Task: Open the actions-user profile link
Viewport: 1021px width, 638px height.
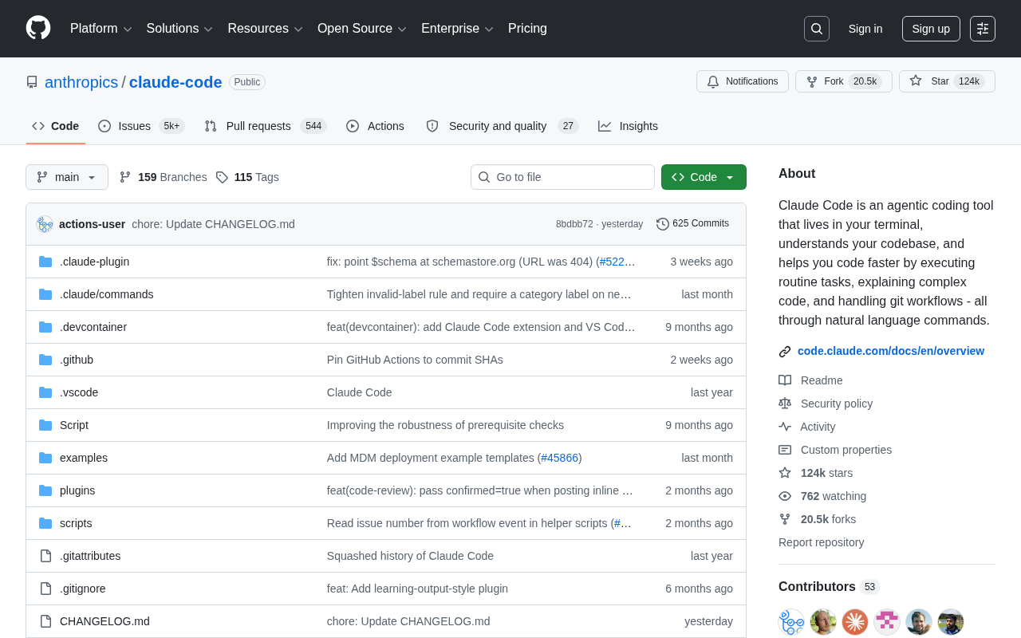Action: (92, 224)
